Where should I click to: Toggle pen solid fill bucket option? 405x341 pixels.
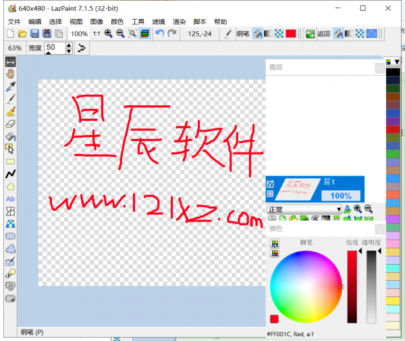258,34
